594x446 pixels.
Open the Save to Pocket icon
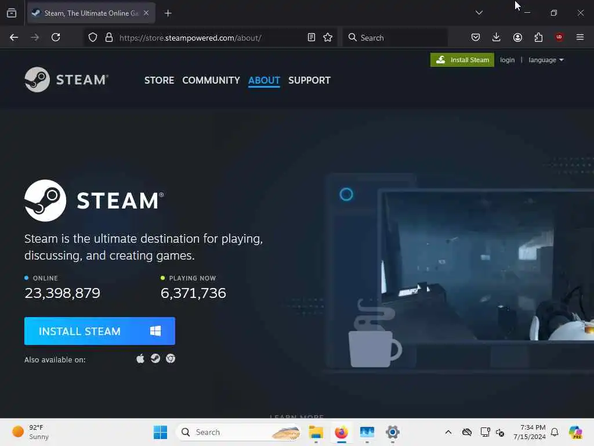coord(476,37)
